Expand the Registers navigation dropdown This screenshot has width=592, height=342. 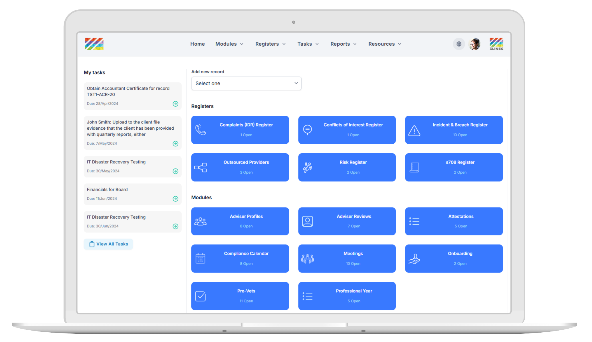click(x=270, y=44)
